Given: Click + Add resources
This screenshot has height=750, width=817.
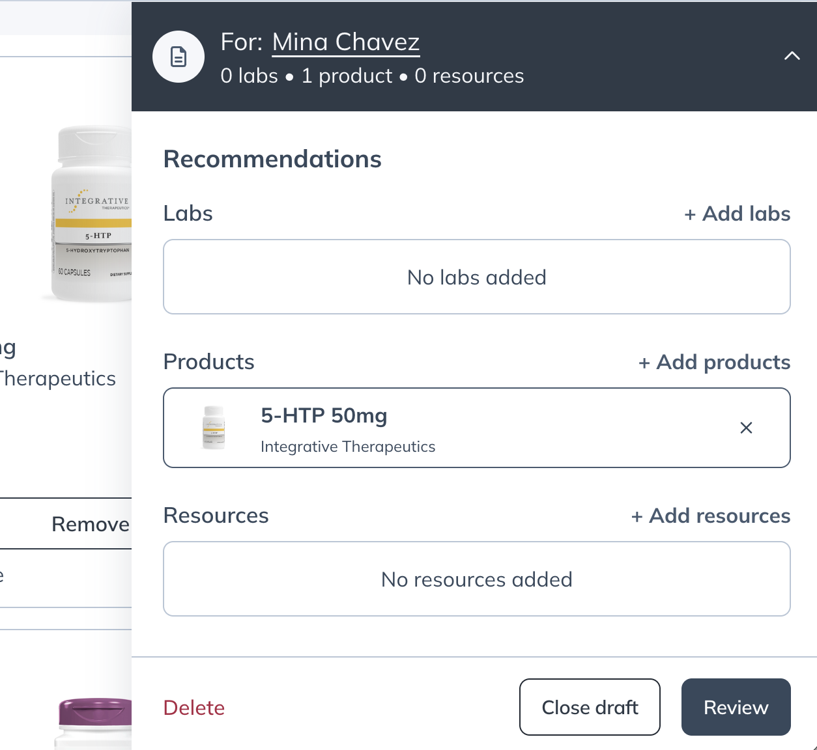Looking at the screenshot, I should point(710,516).
